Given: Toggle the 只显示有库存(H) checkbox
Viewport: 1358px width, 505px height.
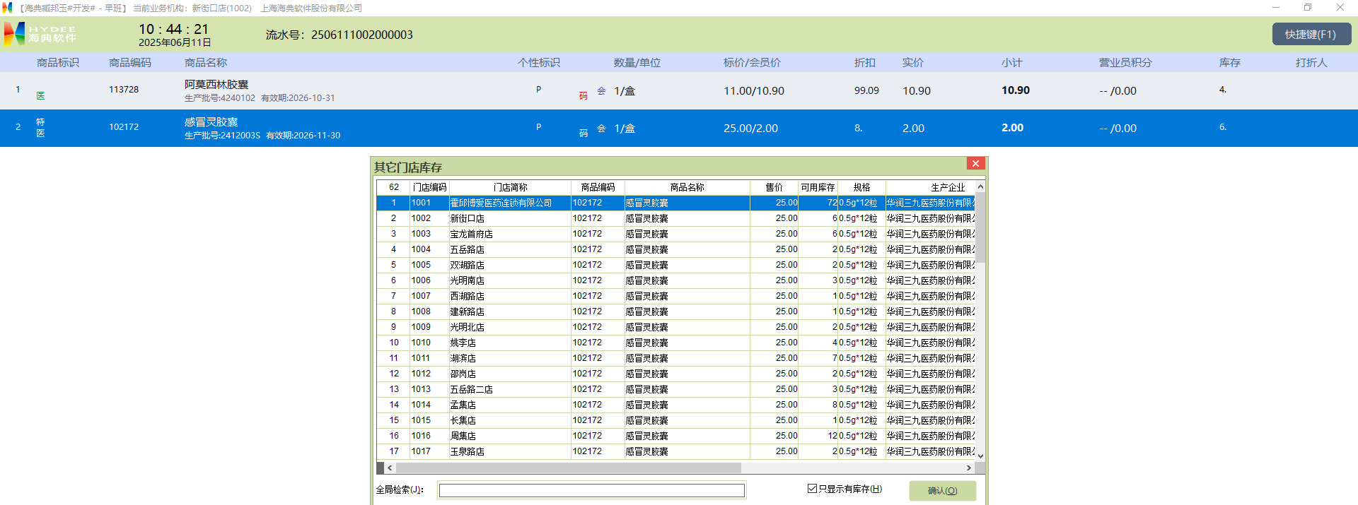Looking at the screenshot, I should pyautogui.click(x=812, y=489).
